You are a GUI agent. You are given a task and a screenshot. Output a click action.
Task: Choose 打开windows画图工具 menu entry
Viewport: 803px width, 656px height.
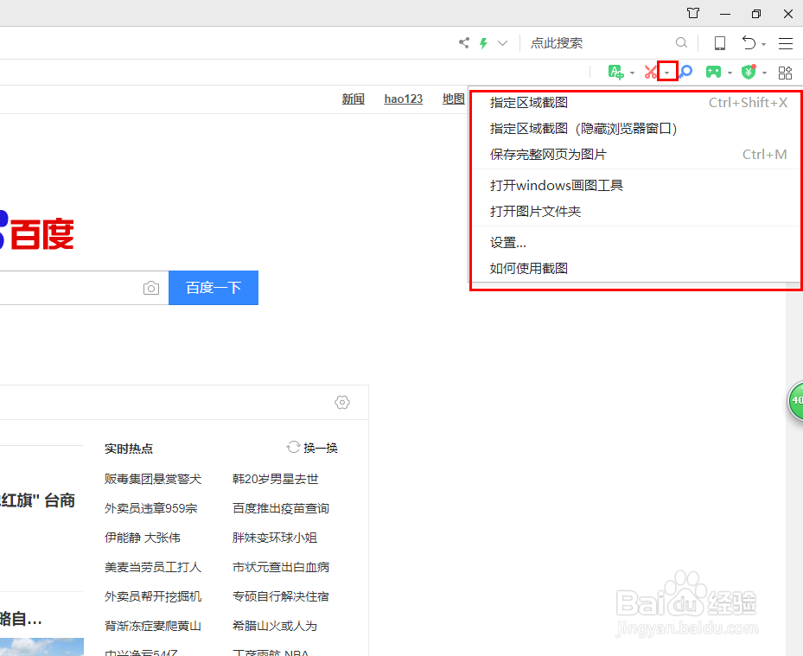pos(556,184)
